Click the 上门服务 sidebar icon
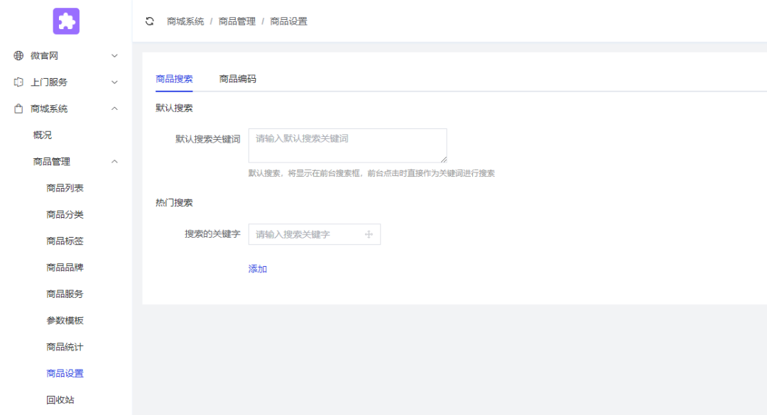Screen dimensions: 767x415 click(19, 82)
